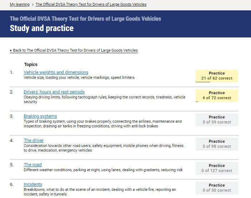Open The road topic link

32,164
